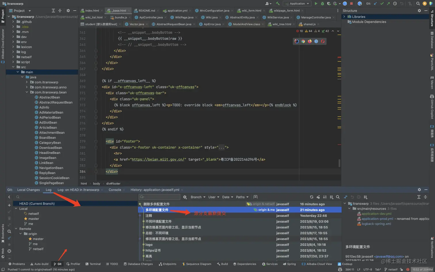Open in Safari browser icon in editor
The width and height of the screenshot is (435, 272).
pos(316,41)
